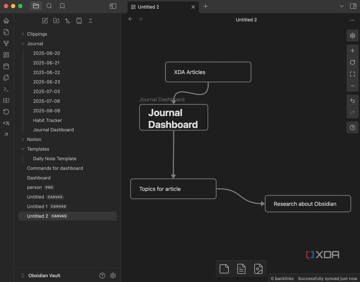360x282 pixels.
Task: Change sort order icon
Action: click(68, 21)
